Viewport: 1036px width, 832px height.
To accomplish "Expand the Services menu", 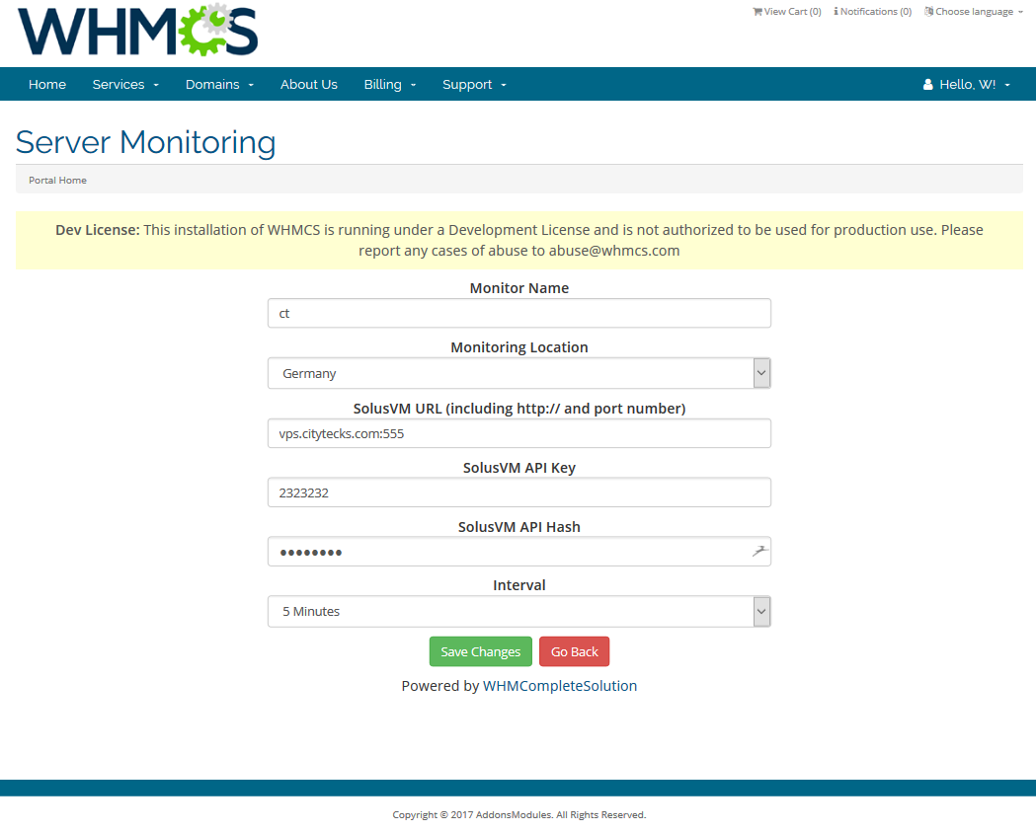I will pyautogui.click(x=125, y=85).
